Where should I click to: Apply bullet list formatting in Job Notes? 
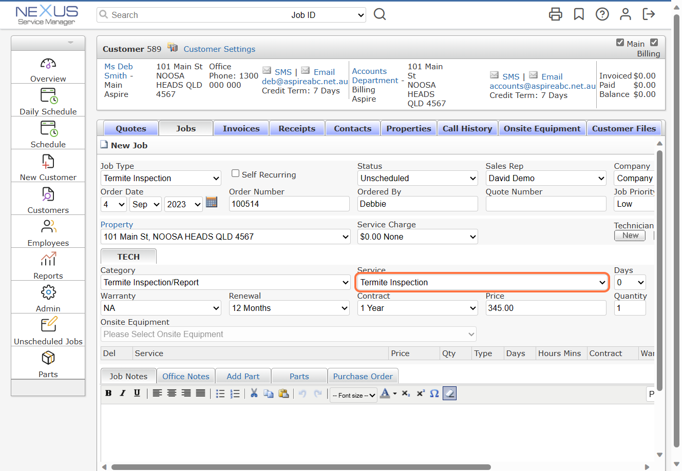pos(220,393)
